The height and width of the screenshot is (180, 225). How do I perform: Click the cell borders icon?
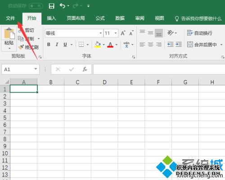[x=81, y=45]
